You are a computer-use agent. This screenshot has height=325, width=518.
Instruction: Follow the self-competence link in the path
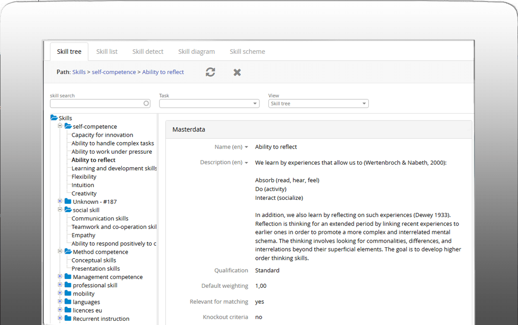tap(113, 72)
